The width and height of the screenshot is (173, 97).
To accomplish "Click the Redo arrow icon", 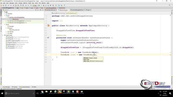I will [11, 5].
